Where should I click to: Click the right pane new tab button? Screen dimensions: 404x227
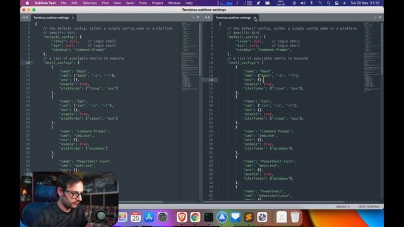click(375, 18)
